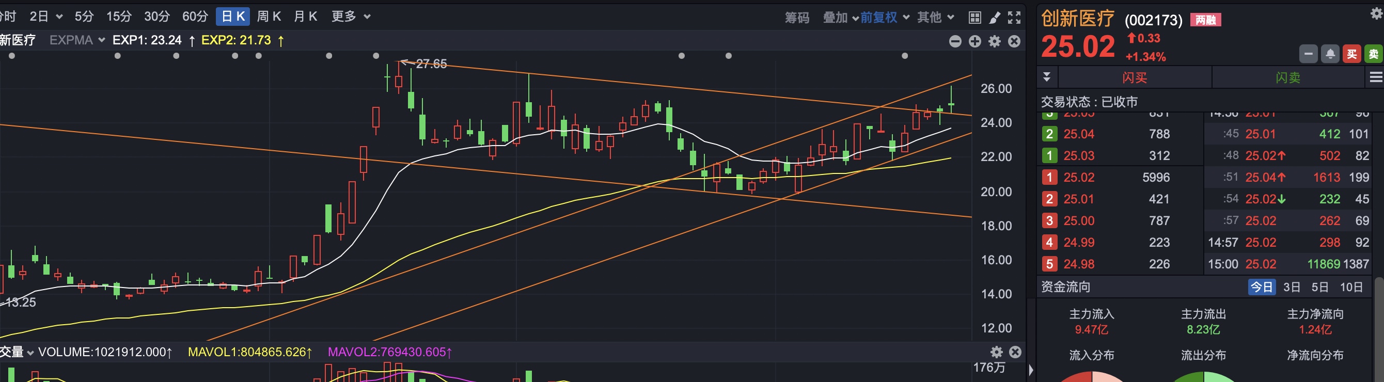
Task: Open the 筹码 chip distribution view
Action: [x=797, y=18]
